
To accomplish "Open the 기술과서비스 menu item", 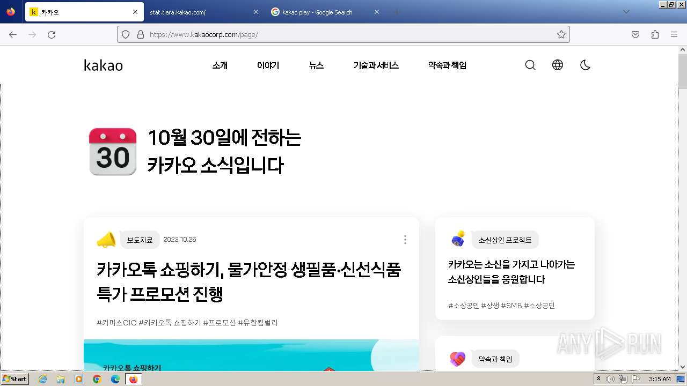I will [x=376, y=65].
